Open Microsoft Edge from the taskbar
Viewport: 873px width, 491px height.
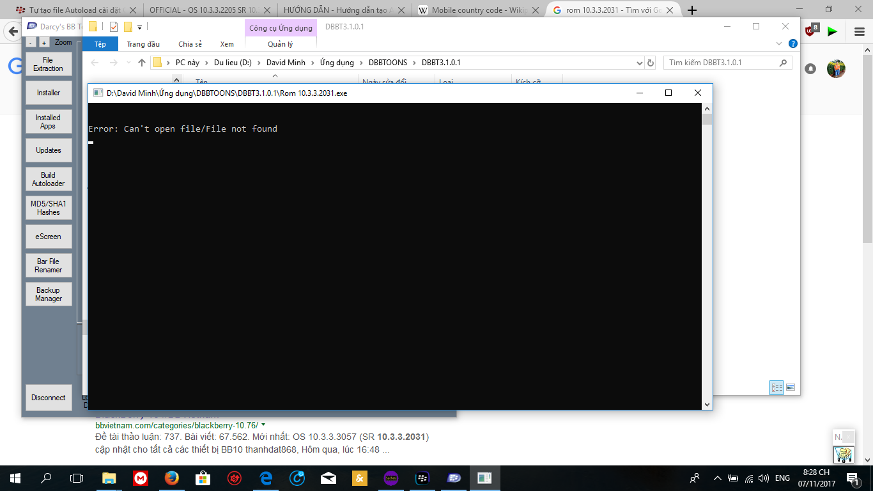click(266, 478)
